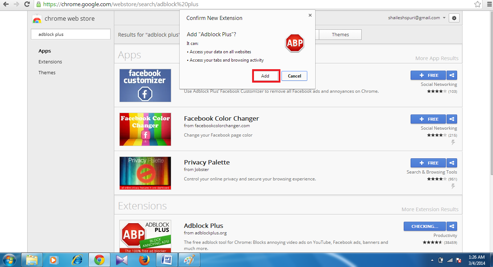Image resolution: width=493 pixels, height=267 pixels.
Task: Click 'from adblockplus.org' text
Action: coord(205,233)
